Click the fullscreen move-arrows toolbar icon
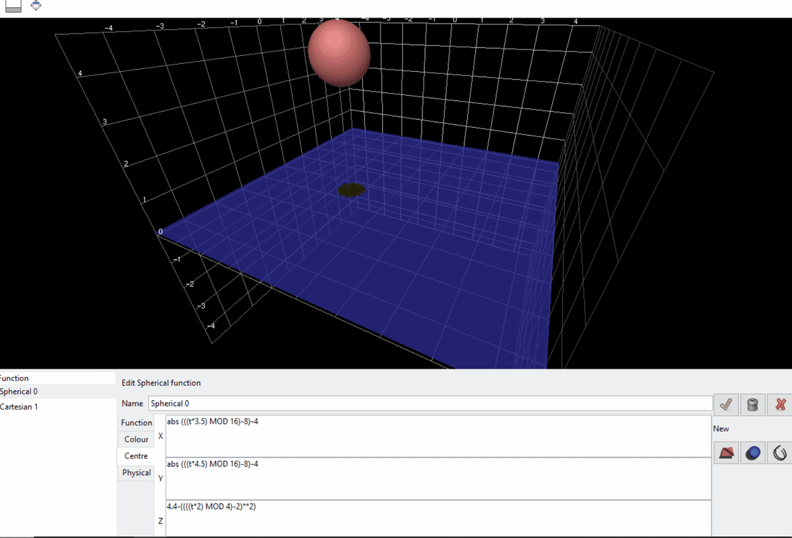Screen dimensions: 792x538 coord(36,6)
